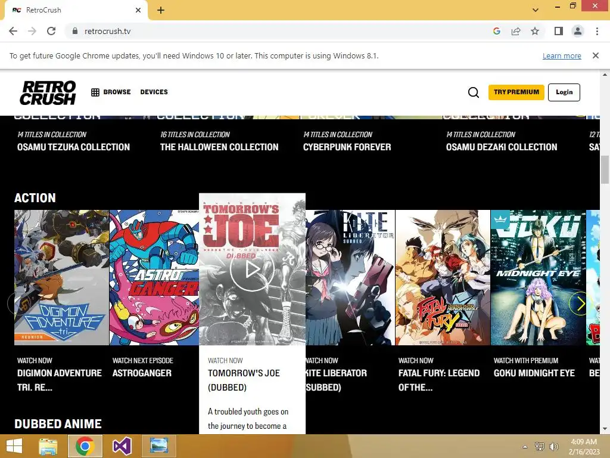Select the Goku Midnight Eye poster
Screen dimensions: 610x458
538,278
